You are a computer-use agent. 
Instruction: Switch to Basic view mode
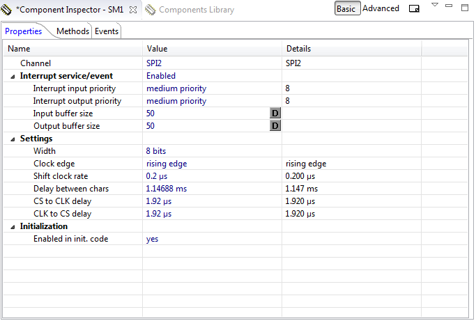[x=347, y=9]
